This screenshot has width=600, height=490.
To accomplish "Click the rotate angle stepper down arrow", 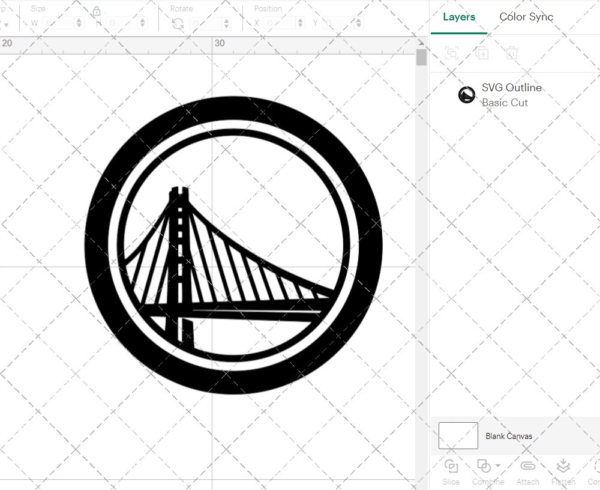I will pyautogui.click(x=226, y=25).
